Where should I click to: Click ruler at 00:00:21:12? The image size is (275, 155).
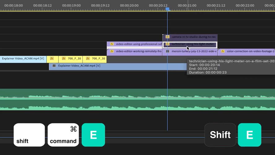tap(216, 6)
